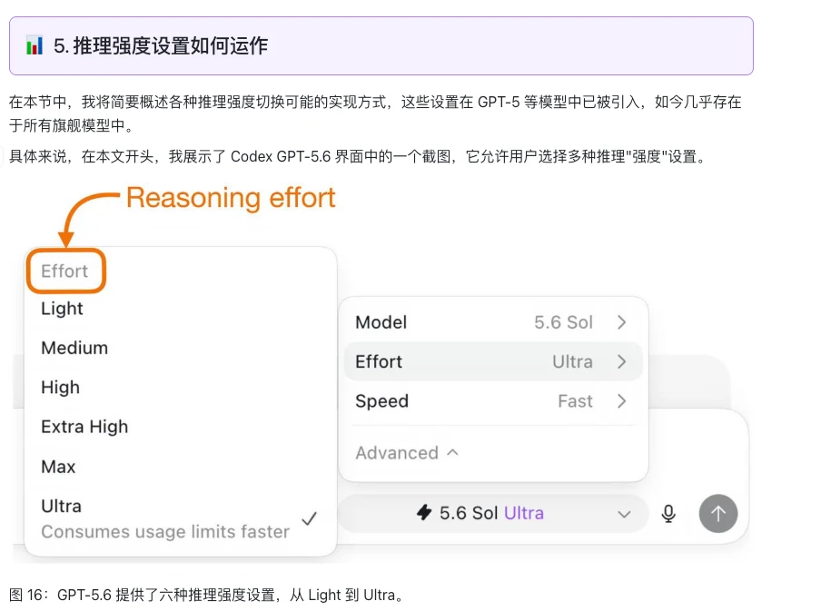The width and height of the screenshot is (821, 611).
Task: Open the 5.6 Sol Ultra model selector
Action: (x=493, y=513)
